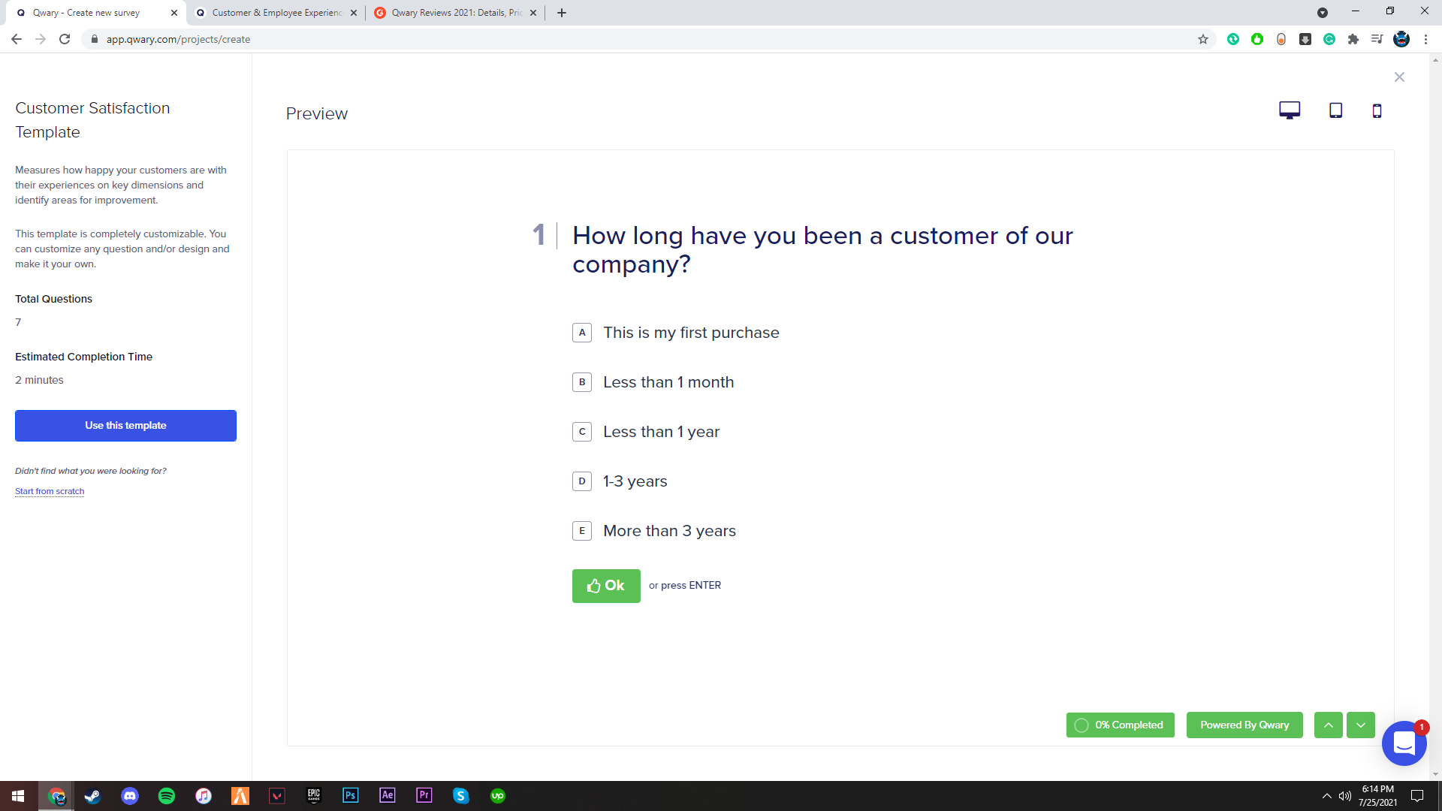Open Chrome extensions puzzle icon

(x=1353, y=39)
